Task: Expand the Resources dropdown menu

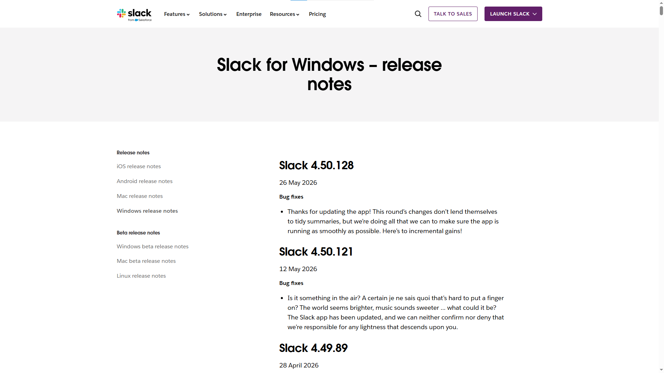Action: click(x=285, y=14)
